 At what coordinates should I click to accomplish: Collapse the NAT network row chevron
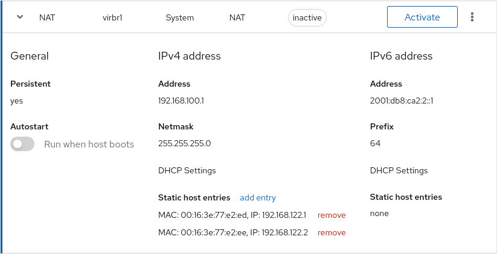[x=20, y=17]
